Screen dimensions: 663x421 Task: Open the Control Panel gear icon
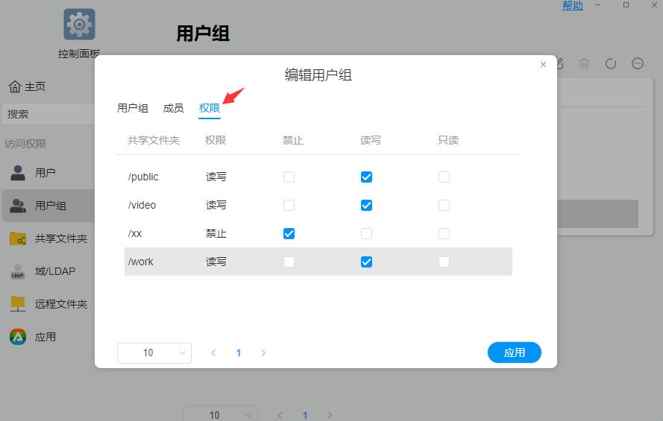(80, 24)
